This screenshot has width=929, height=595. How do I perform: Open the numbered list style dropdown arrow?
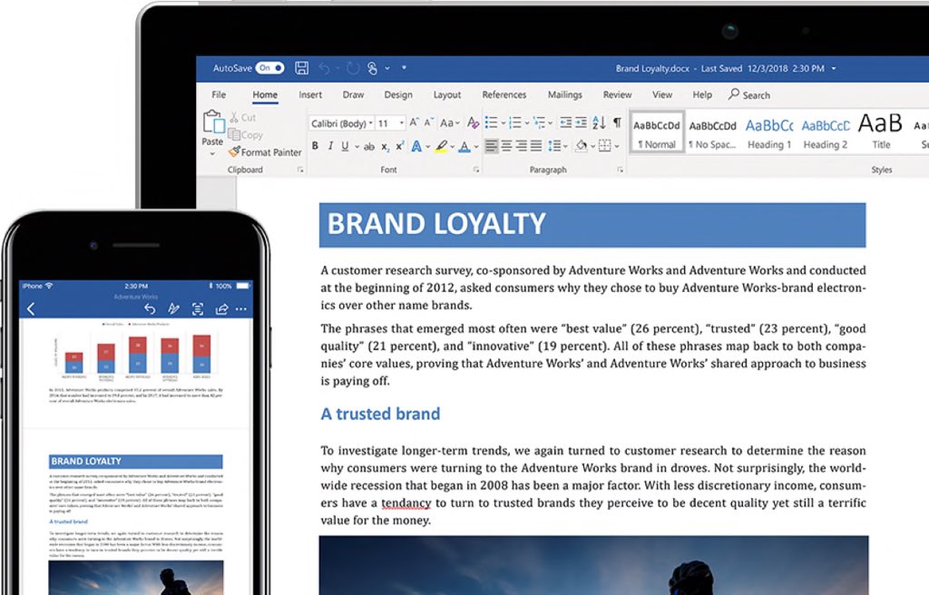[527, 123]
